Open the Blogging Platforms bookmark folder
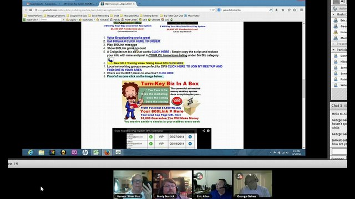The height and width of the screenshot is (199, 355). coord(54,16)
